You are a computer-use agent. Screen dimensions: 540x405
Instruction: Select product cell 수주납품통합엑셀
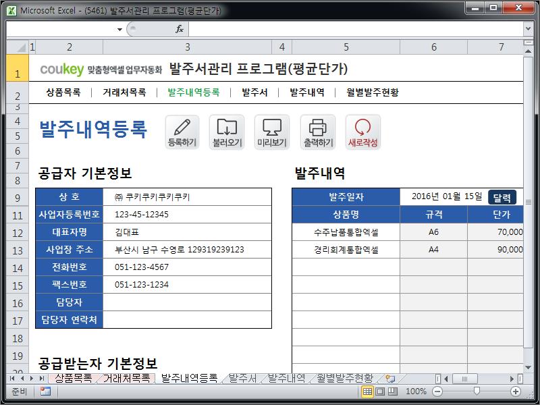pos(346,232)
